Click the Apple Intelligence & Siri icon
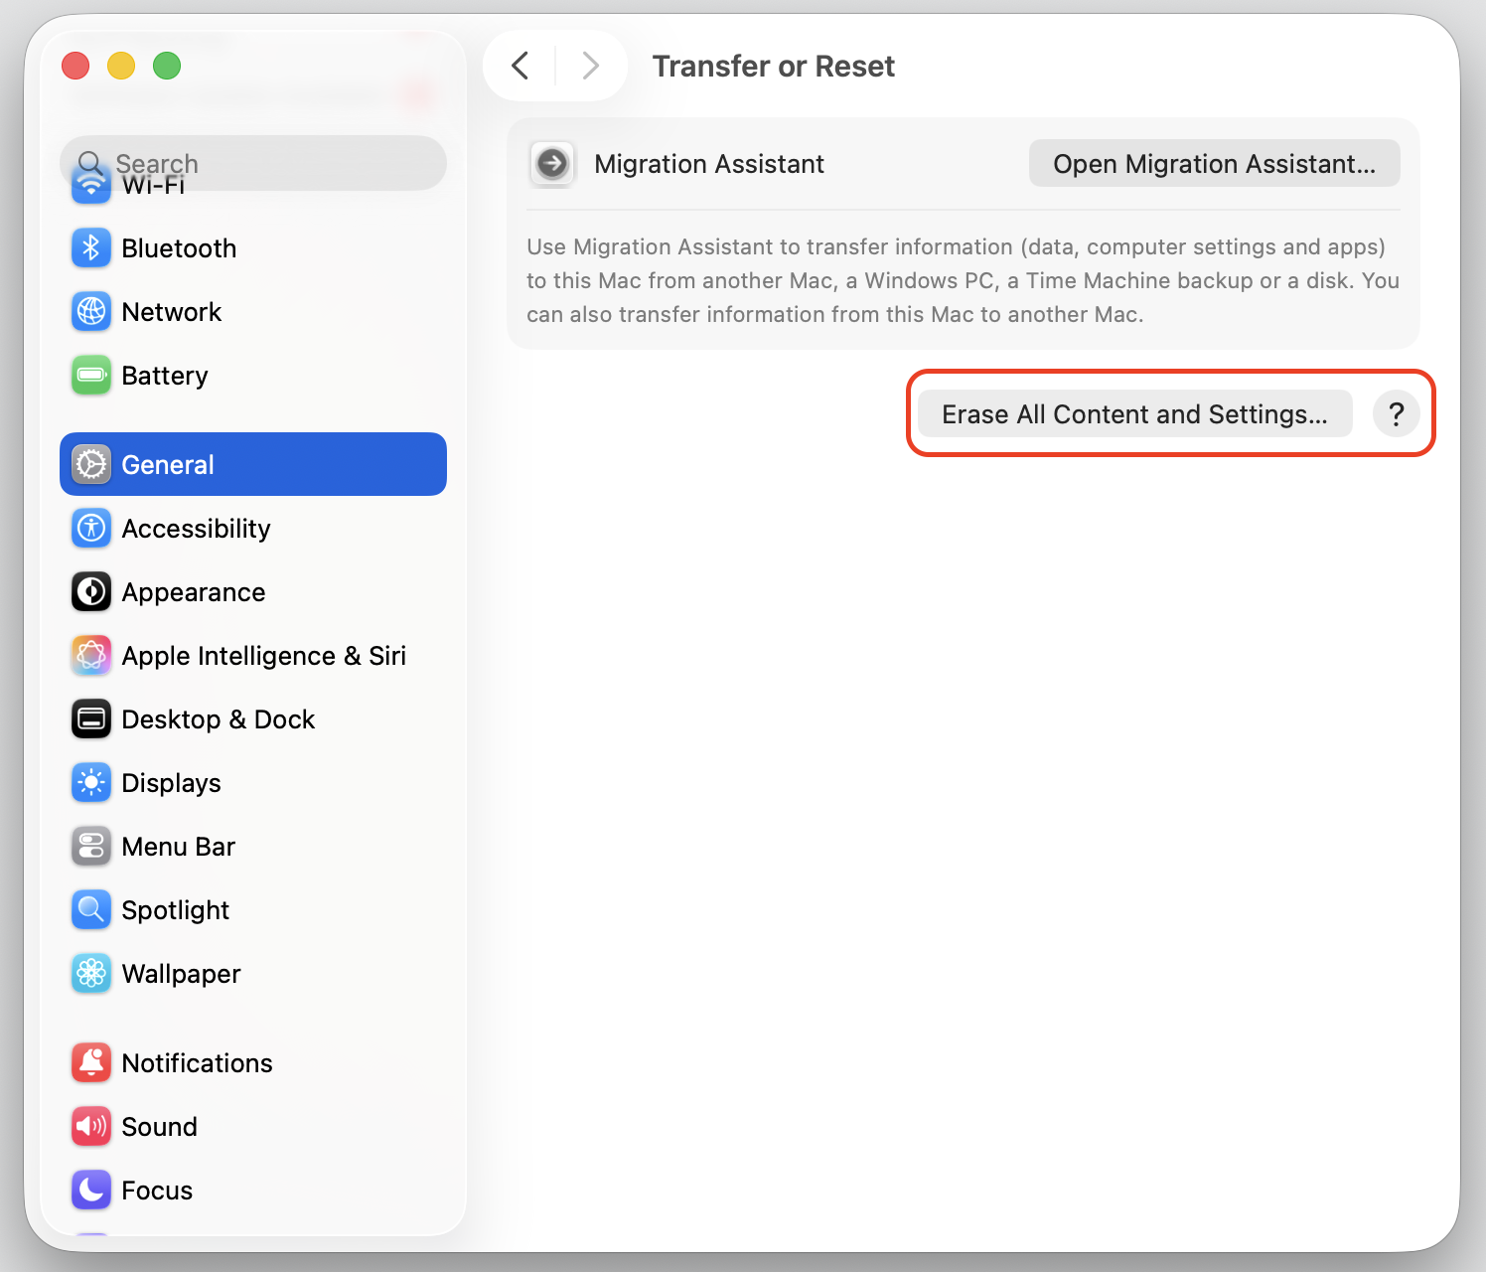 point(91,656)
